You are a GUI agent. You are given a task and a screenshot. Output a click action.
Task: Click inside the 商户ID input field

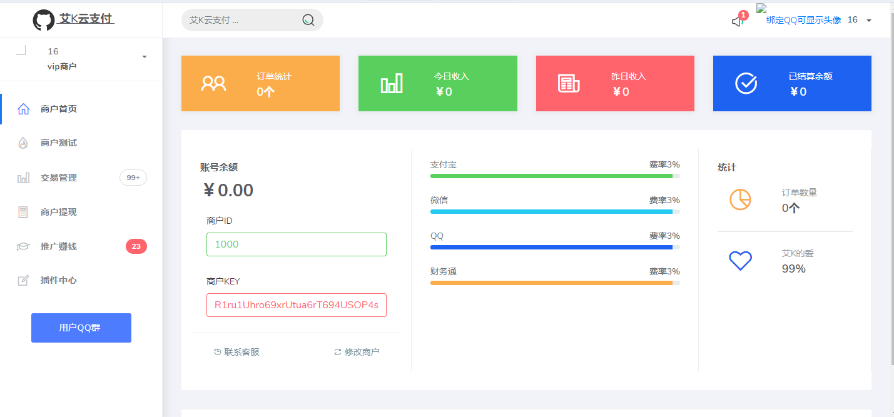pyautogui.click(x=296, y=244)
